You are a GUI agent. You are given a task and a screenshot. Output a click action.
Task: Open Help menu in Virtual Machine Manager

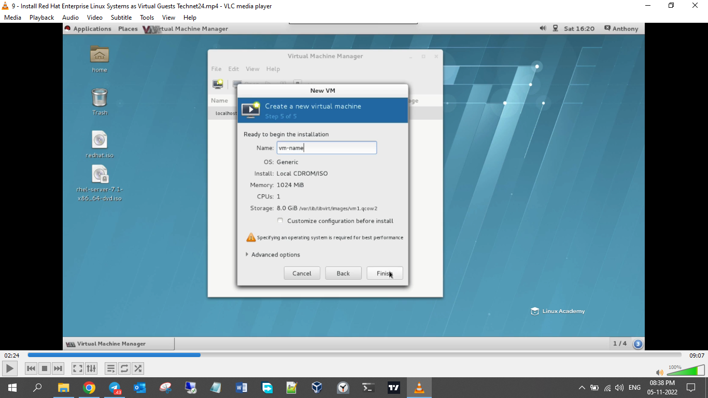point(273,69)
